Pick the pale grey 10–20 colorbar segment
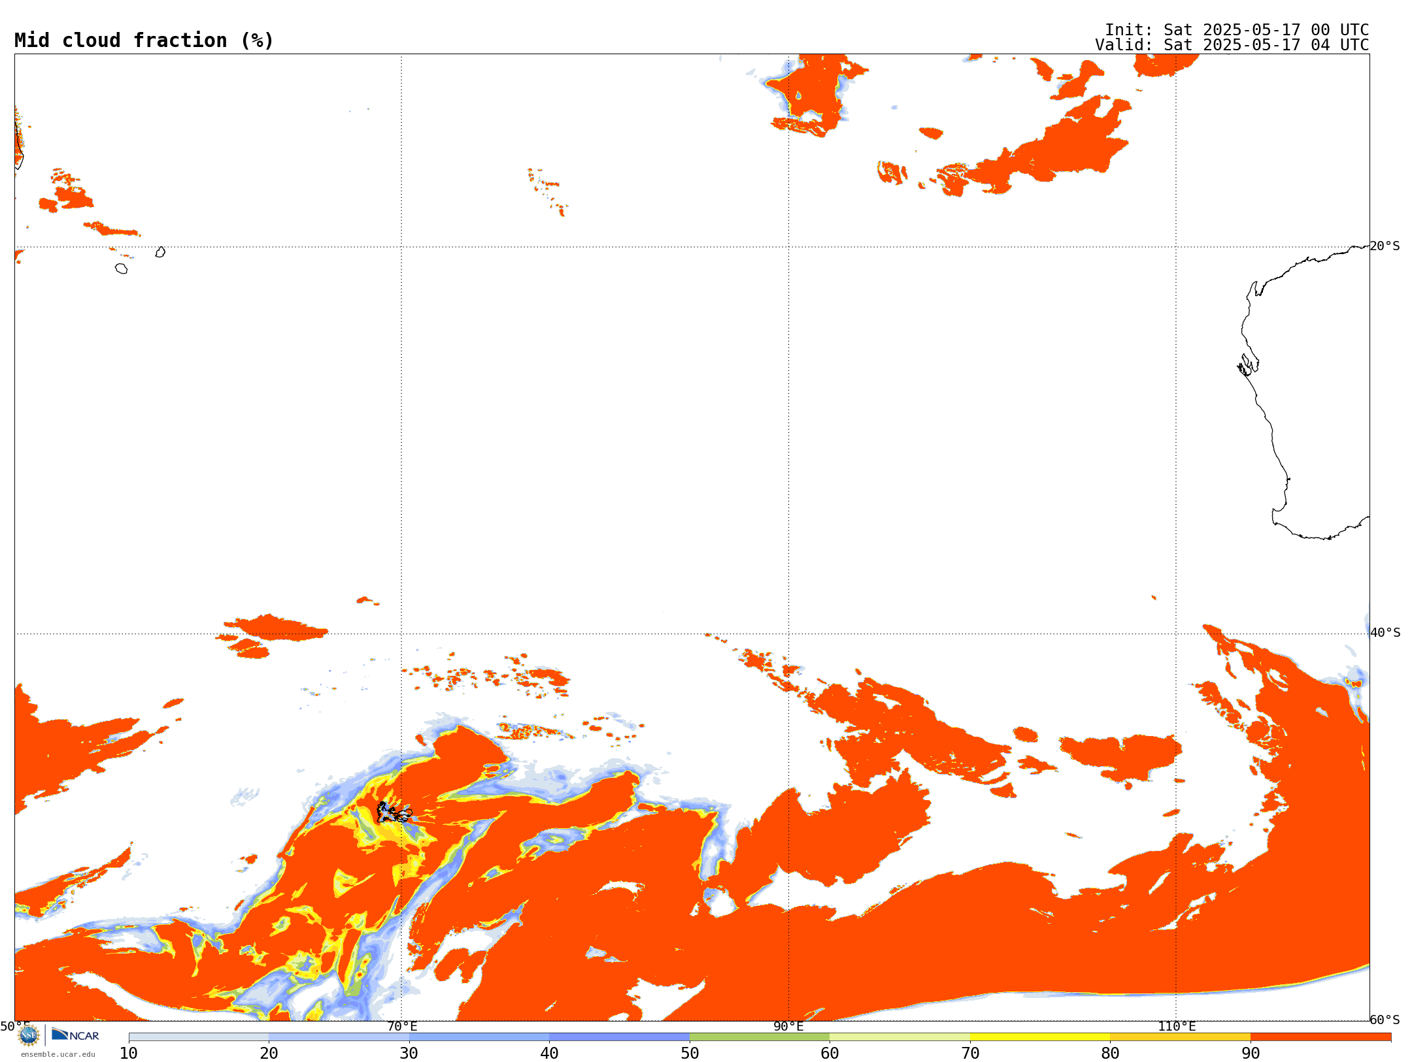The height and width of the screenshot is (1062, 1412). [199, 1037]
